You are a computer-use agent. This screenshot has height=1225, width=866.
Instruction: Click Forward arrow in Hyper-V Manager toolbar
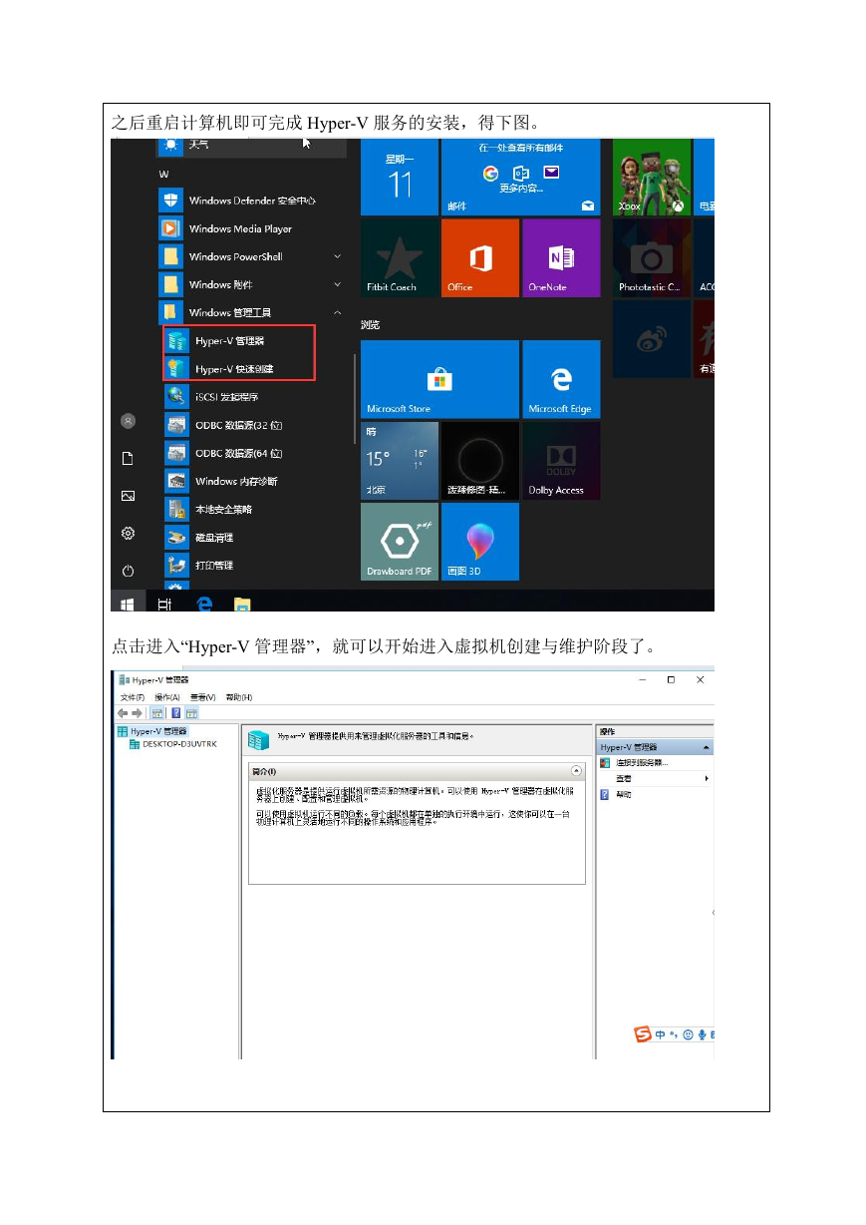tap(137, 713)
